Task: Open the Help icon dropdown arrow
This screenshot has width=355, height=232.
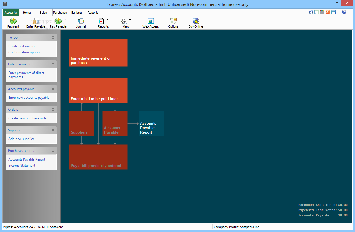Action: coord(349,12)
